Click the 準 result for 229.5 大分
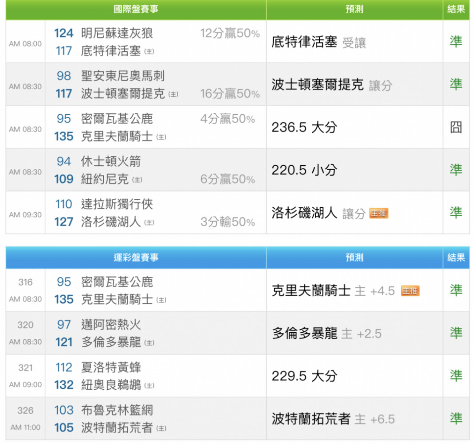 456,376
